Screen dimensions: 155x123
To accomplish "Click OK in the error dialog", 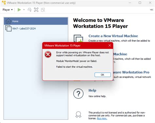I will pos(103,75).
